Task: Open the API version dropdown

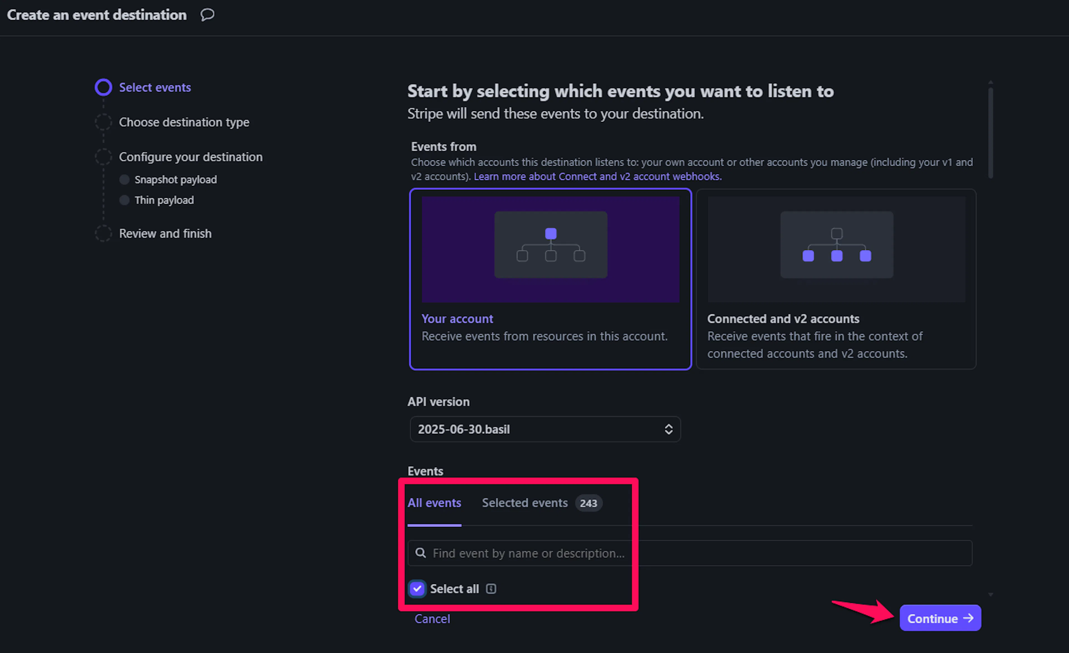Action: (x=545, y=429)
